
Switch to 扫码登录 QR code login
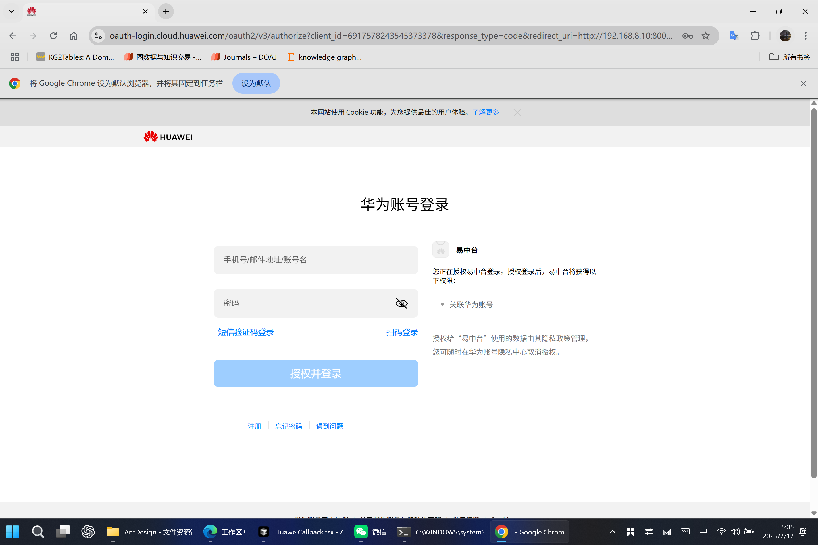point(402,332)
